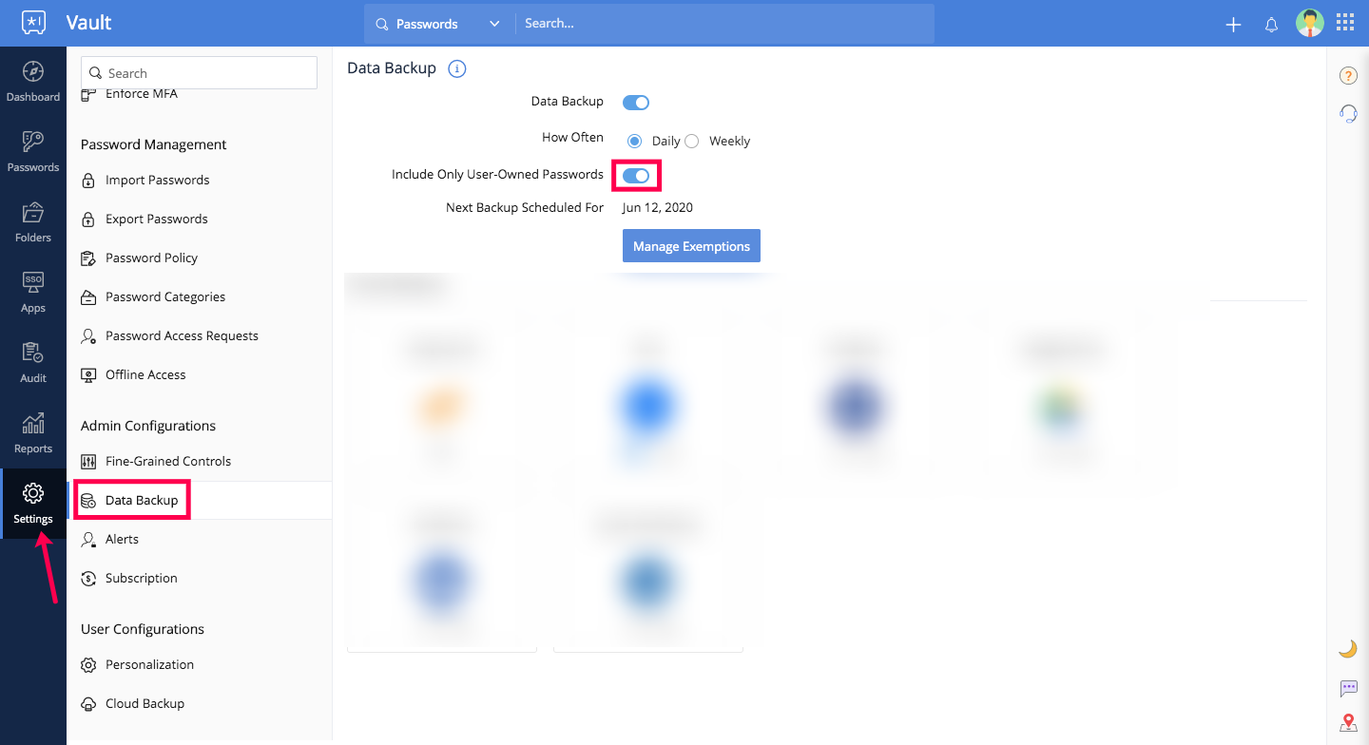The height and width of the screenshot is (745, 1369).
Task: Disable the Data Backup toggle
Action: [635, 102]
